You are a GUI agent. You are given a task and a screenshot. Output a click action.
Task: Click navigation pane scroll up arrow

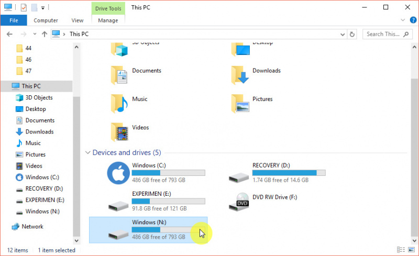click(76, 47)
